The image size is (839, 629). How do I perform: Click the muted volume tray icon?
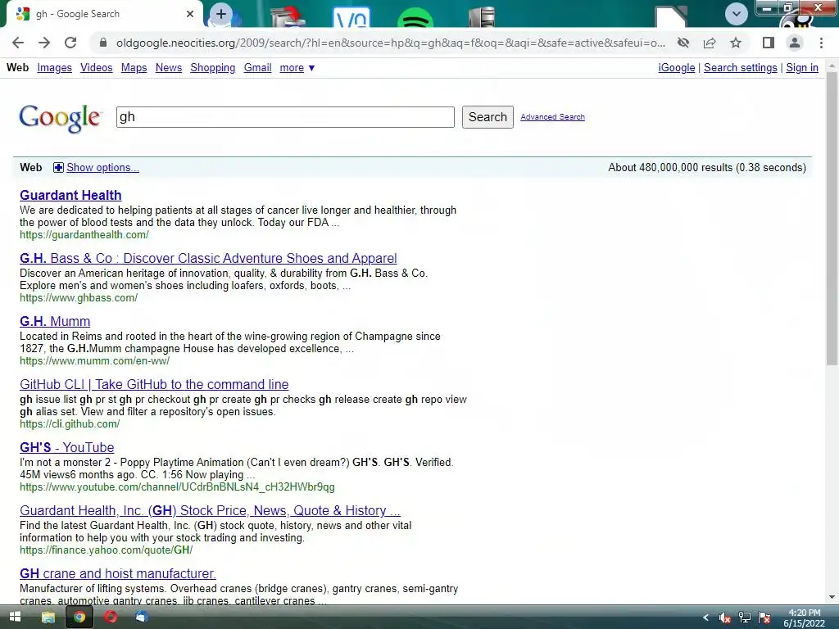(724, 618)
